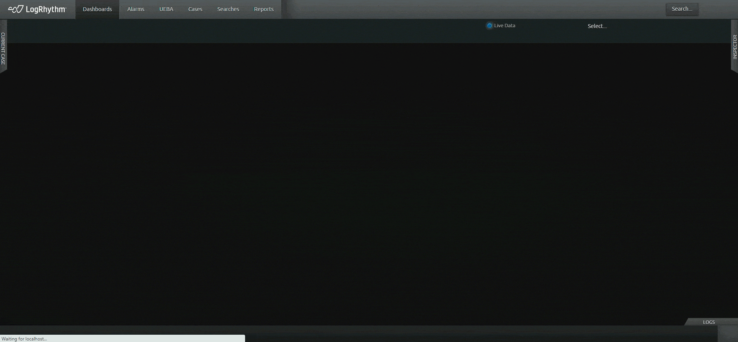Screen dimensions: 738x342
Task: Click the lower arrow tip of Inspector tab
Action: (x=735, y=70)
